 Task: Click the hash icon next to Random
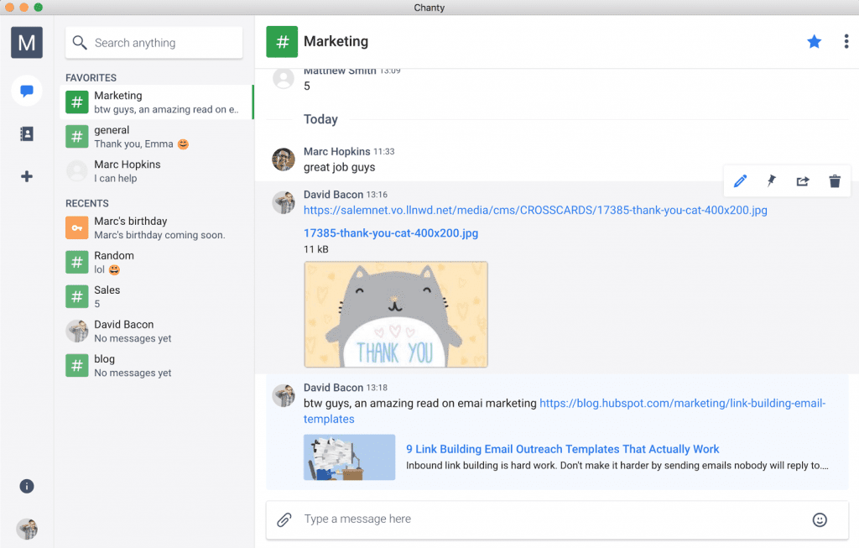pyautogui.click(x=76, y=262)
